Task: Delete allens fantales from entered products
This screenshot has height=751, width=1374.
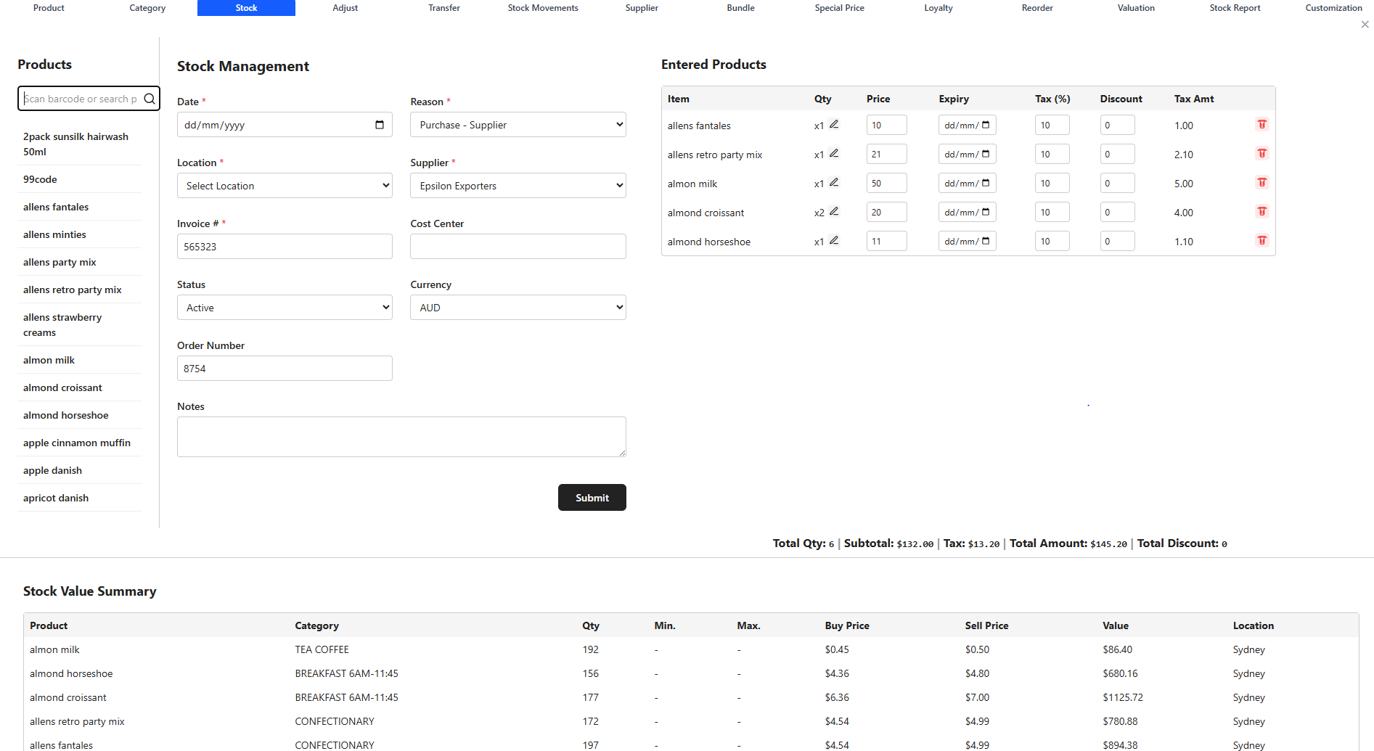Action: [1262, 125]
